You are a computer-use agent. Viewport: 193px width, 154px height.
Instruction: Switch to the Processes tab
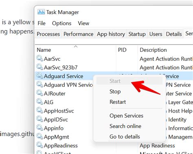[x=48, y=34]
